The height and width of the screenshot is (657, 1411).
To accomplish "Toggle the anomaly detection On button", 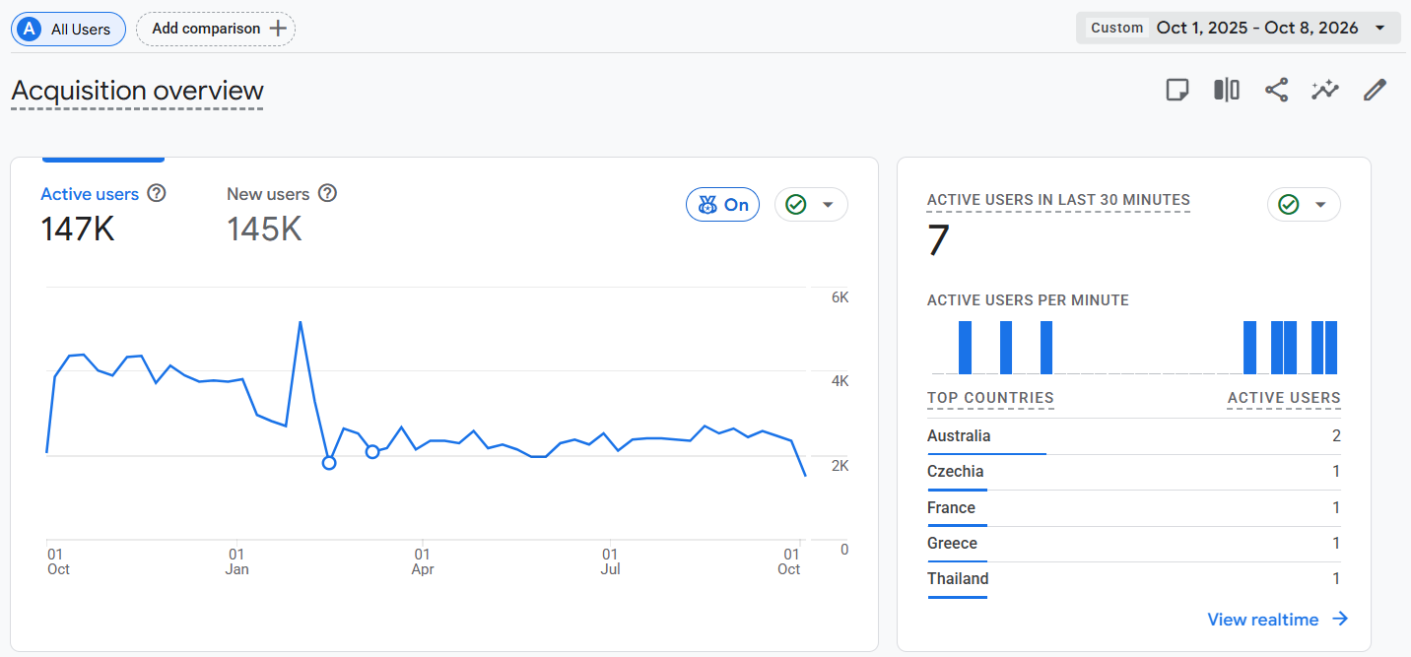I will coord(722,205).
